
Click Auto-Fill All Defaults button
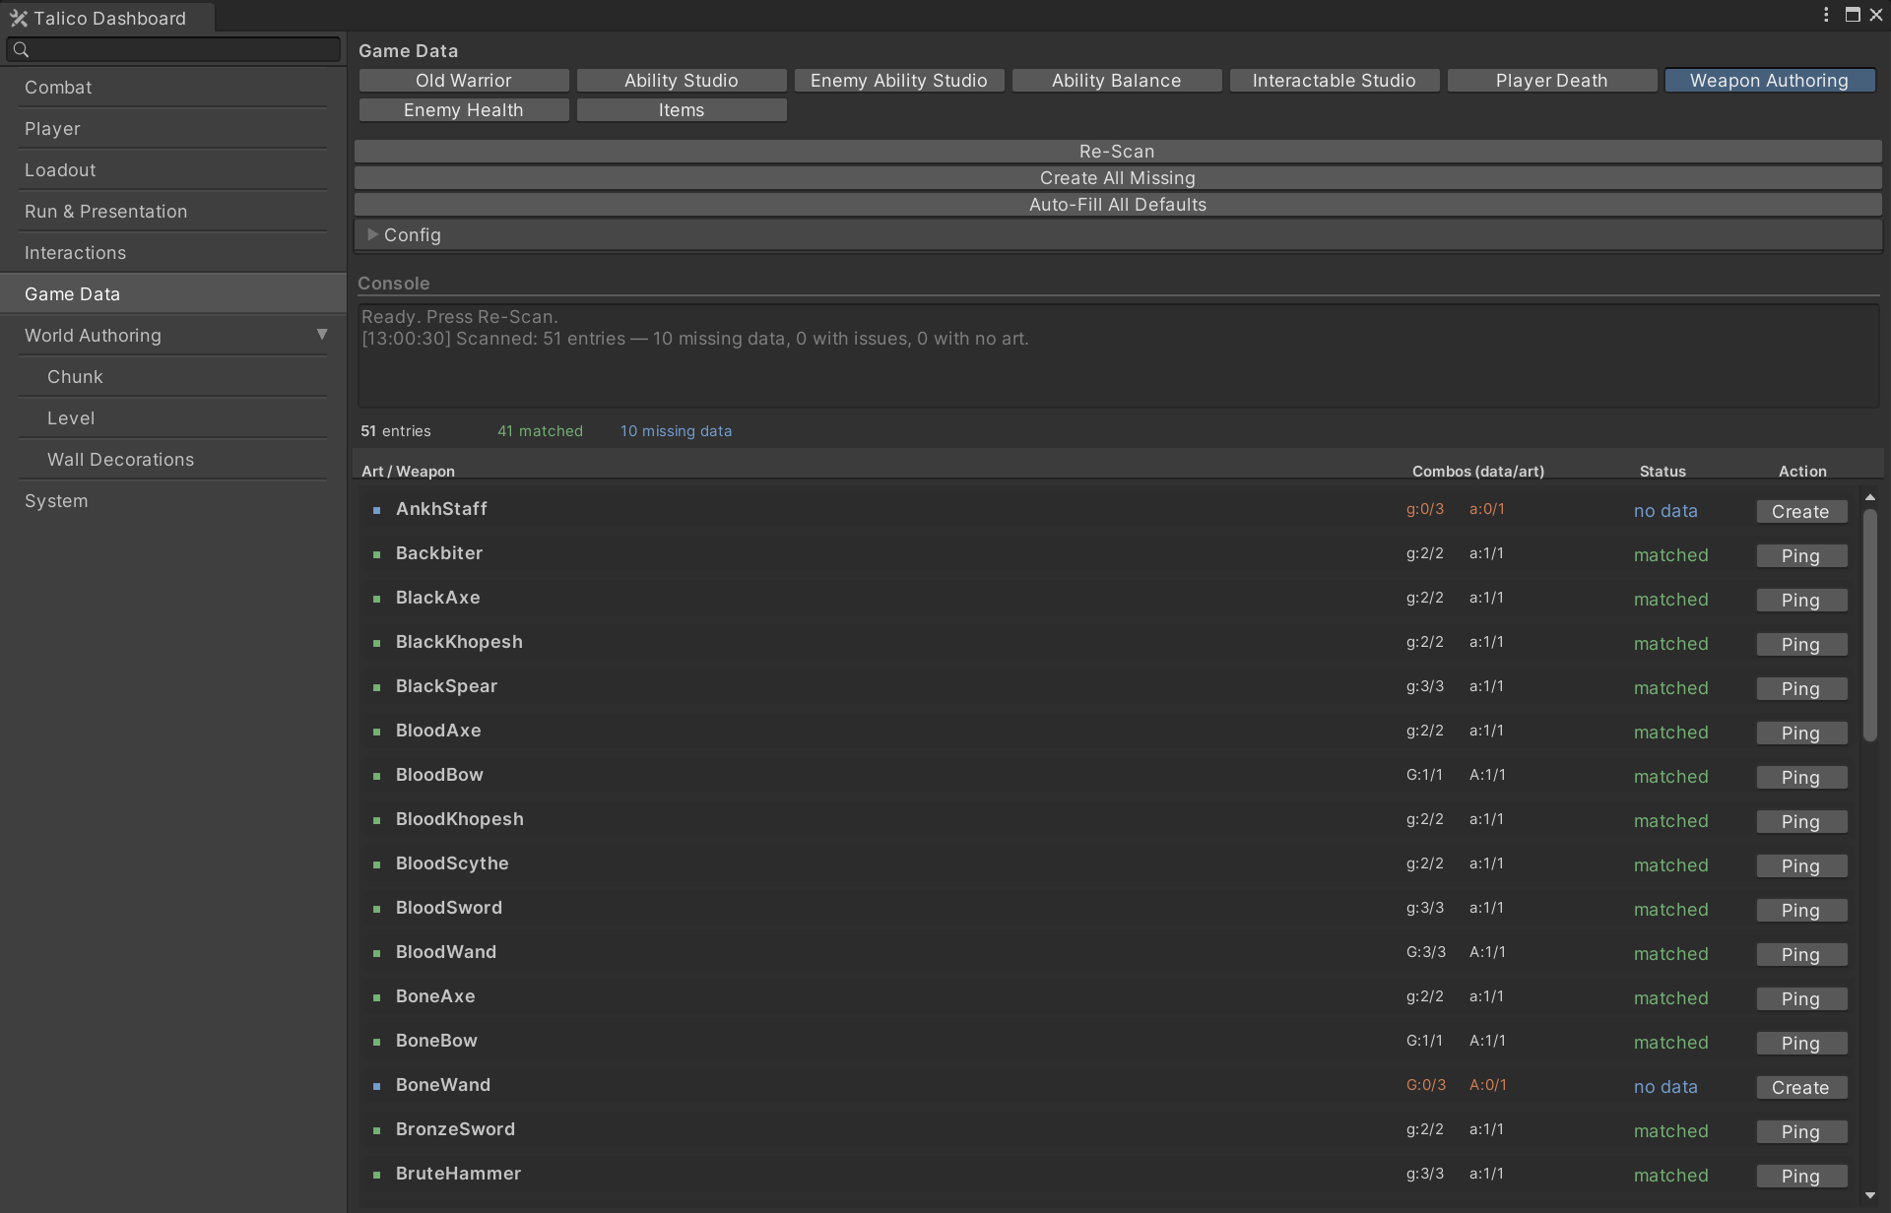click(1118, 204)
